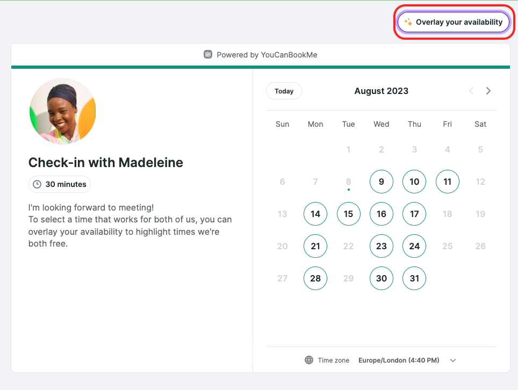Click the clock icon beside 30 minutes
Viewport: 518px width, 390px height.
tap(37, 184)
